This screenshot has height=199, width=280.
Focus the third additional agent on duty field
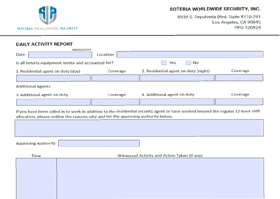(x=53, y=102)
